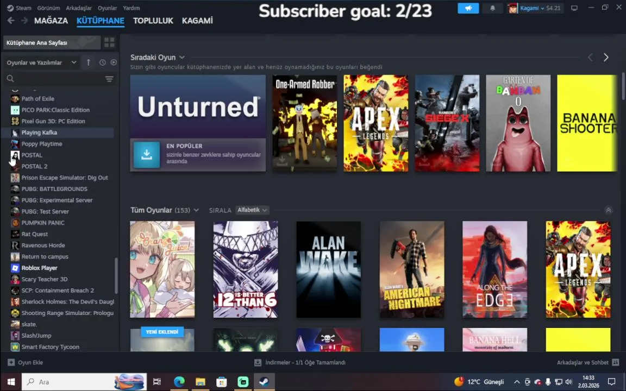This screenshot has width=626, height=391.
Task: Open 12 is Better Than 6 cover
Action: 246,269
